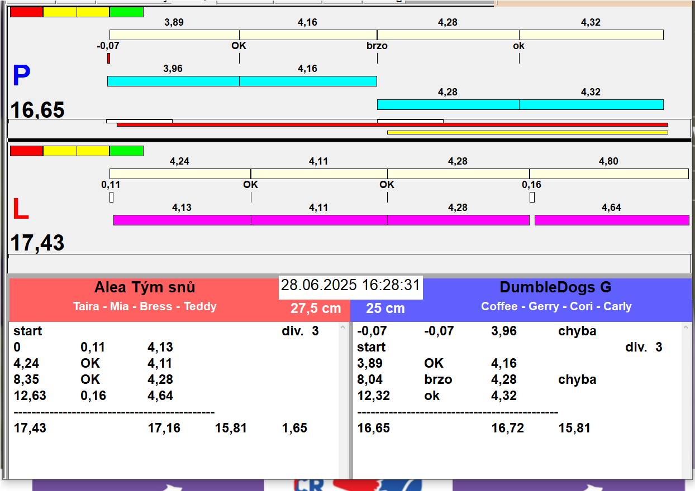This screenshot has height=491, width=695.
Task: Click the lowercase 'ok' marker in P lane timeline
Action: 519,46
